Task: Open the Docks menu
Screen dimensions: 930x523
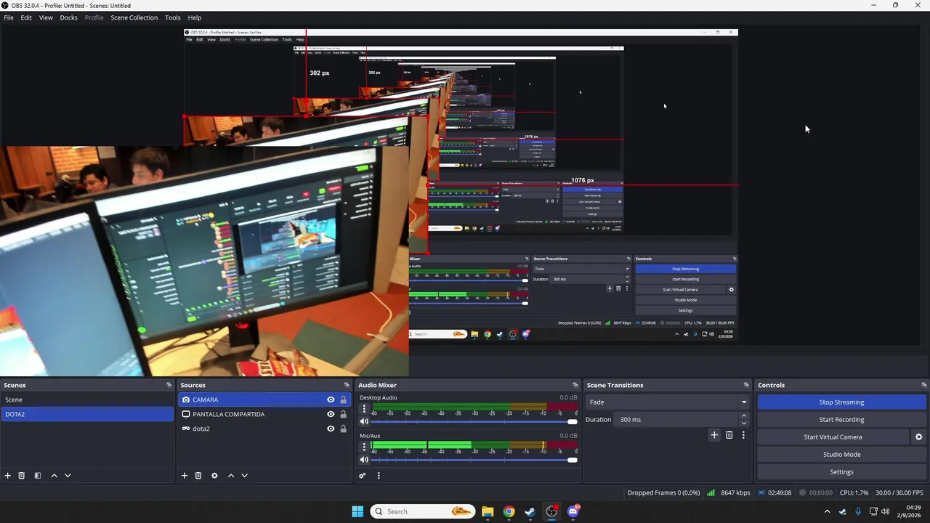Action: 68,17
